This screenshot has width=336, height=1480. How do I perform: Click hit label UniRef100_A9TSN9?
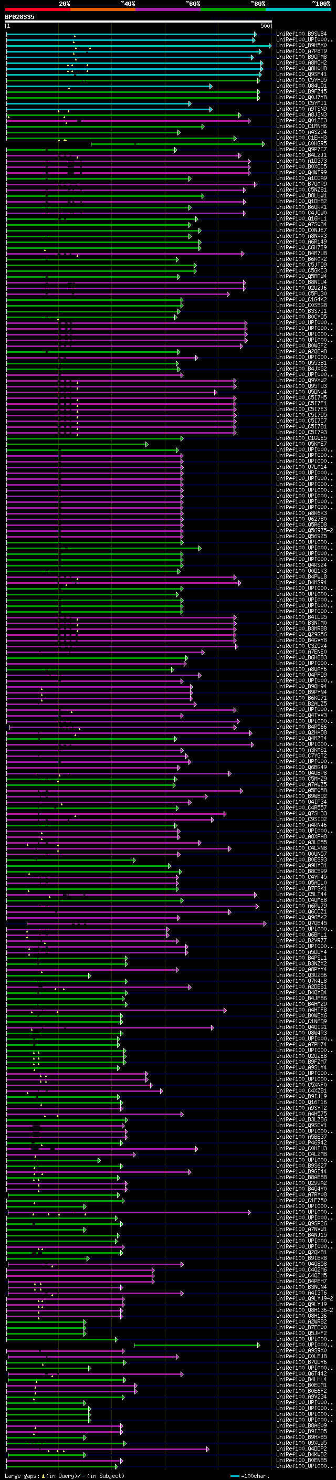(x=301, y=109)
